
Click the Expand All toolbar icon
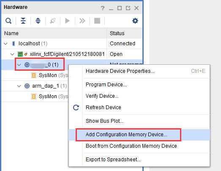pos(38,21)
